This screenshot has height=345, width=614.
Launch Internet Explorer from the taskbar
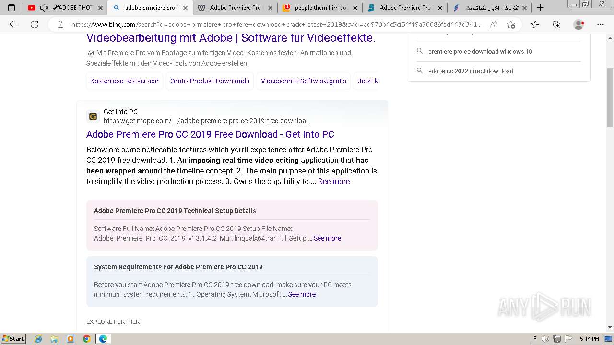38,339
